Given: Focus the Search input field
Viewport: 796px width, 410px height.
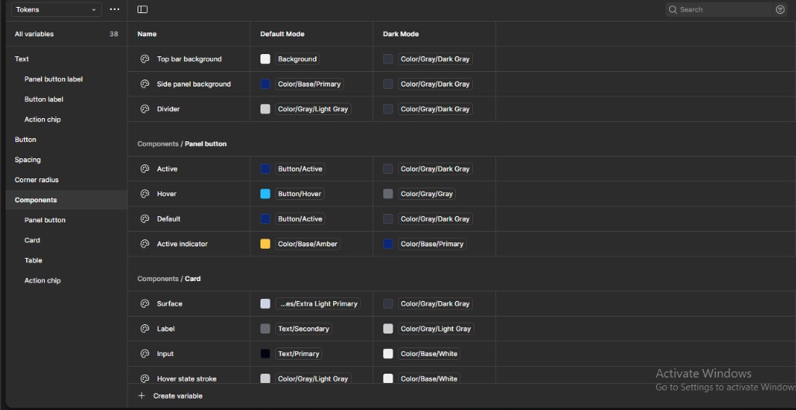Looking at the screenshot, I should (718, 9).
